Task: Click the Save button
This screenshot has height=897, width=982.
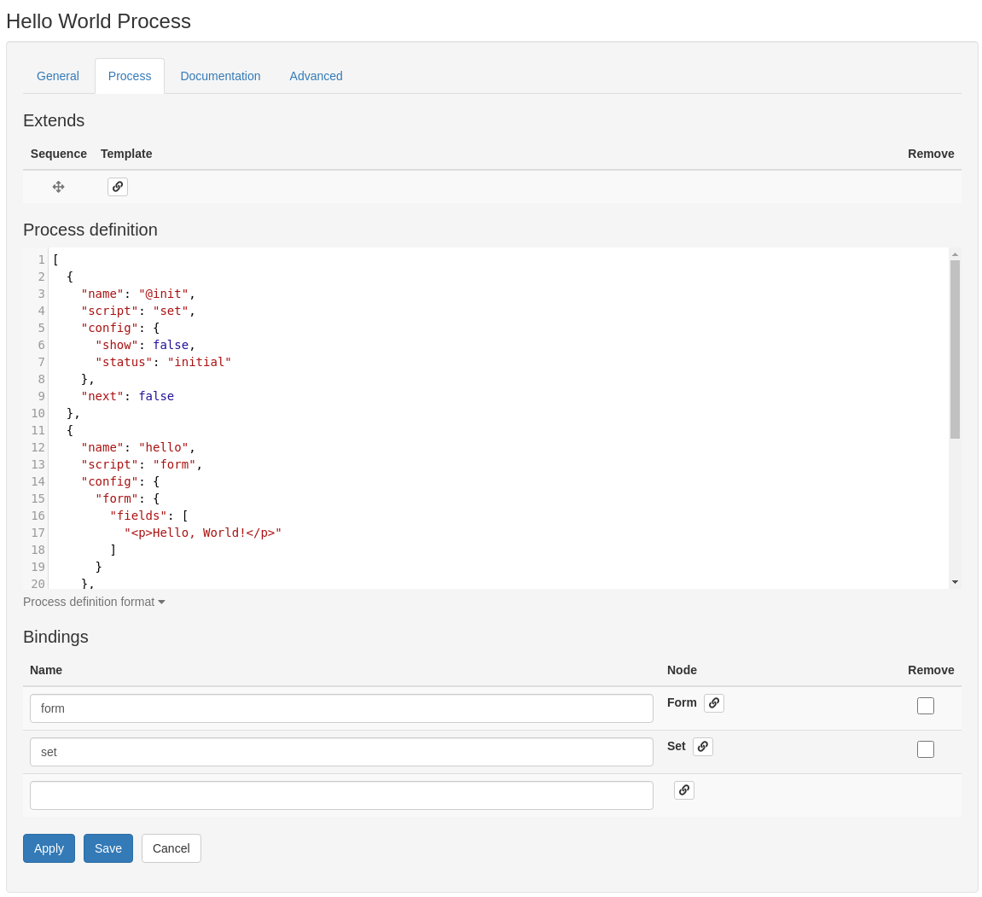Action: click(x=108, y=848)
